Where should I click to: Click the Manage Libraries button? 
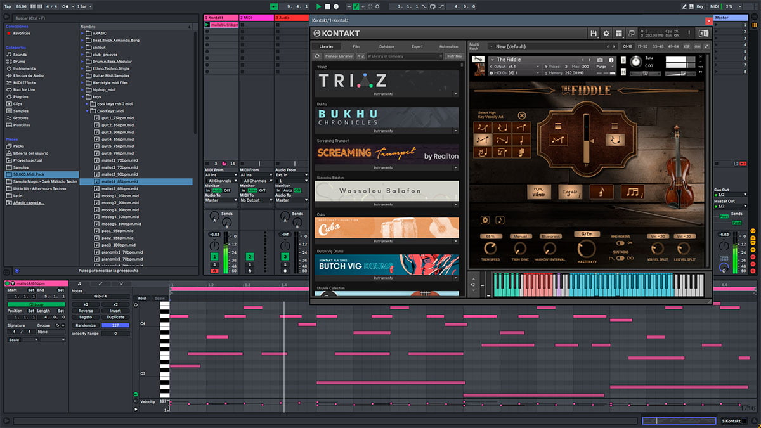click(x=339, y=56)
